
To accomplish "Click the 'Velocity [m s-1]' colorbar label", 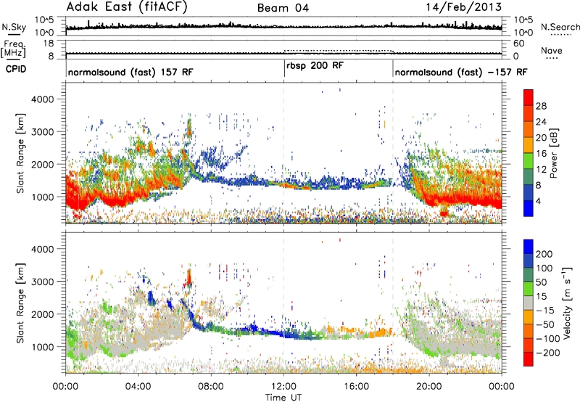I will [x=568, y=303].
